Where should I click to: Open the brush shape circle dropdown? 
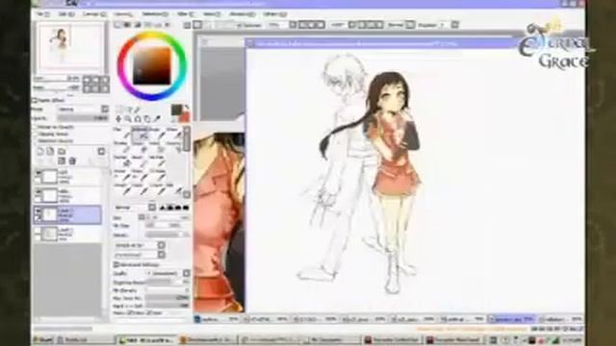tap(162, 245)
